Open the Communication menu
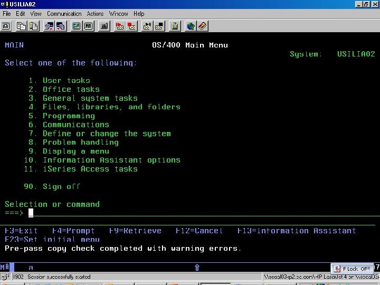 pyautogui.click(x=64, y=14)
